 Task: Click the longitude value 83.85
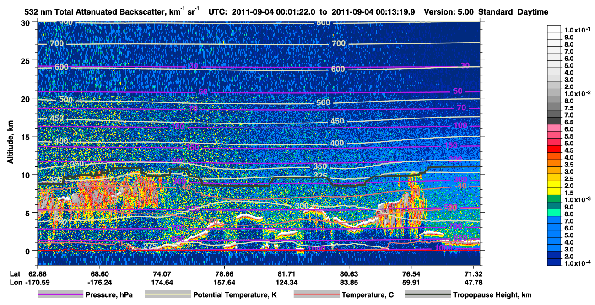[349, 282]
